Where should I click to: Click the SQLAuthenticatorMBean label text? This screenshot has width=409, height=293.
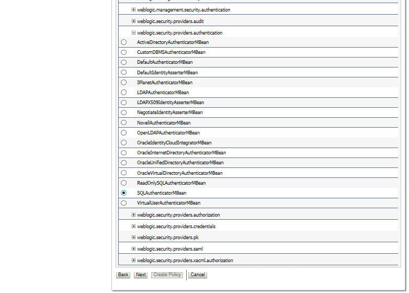pyautogui.click(x=162, y=193)
